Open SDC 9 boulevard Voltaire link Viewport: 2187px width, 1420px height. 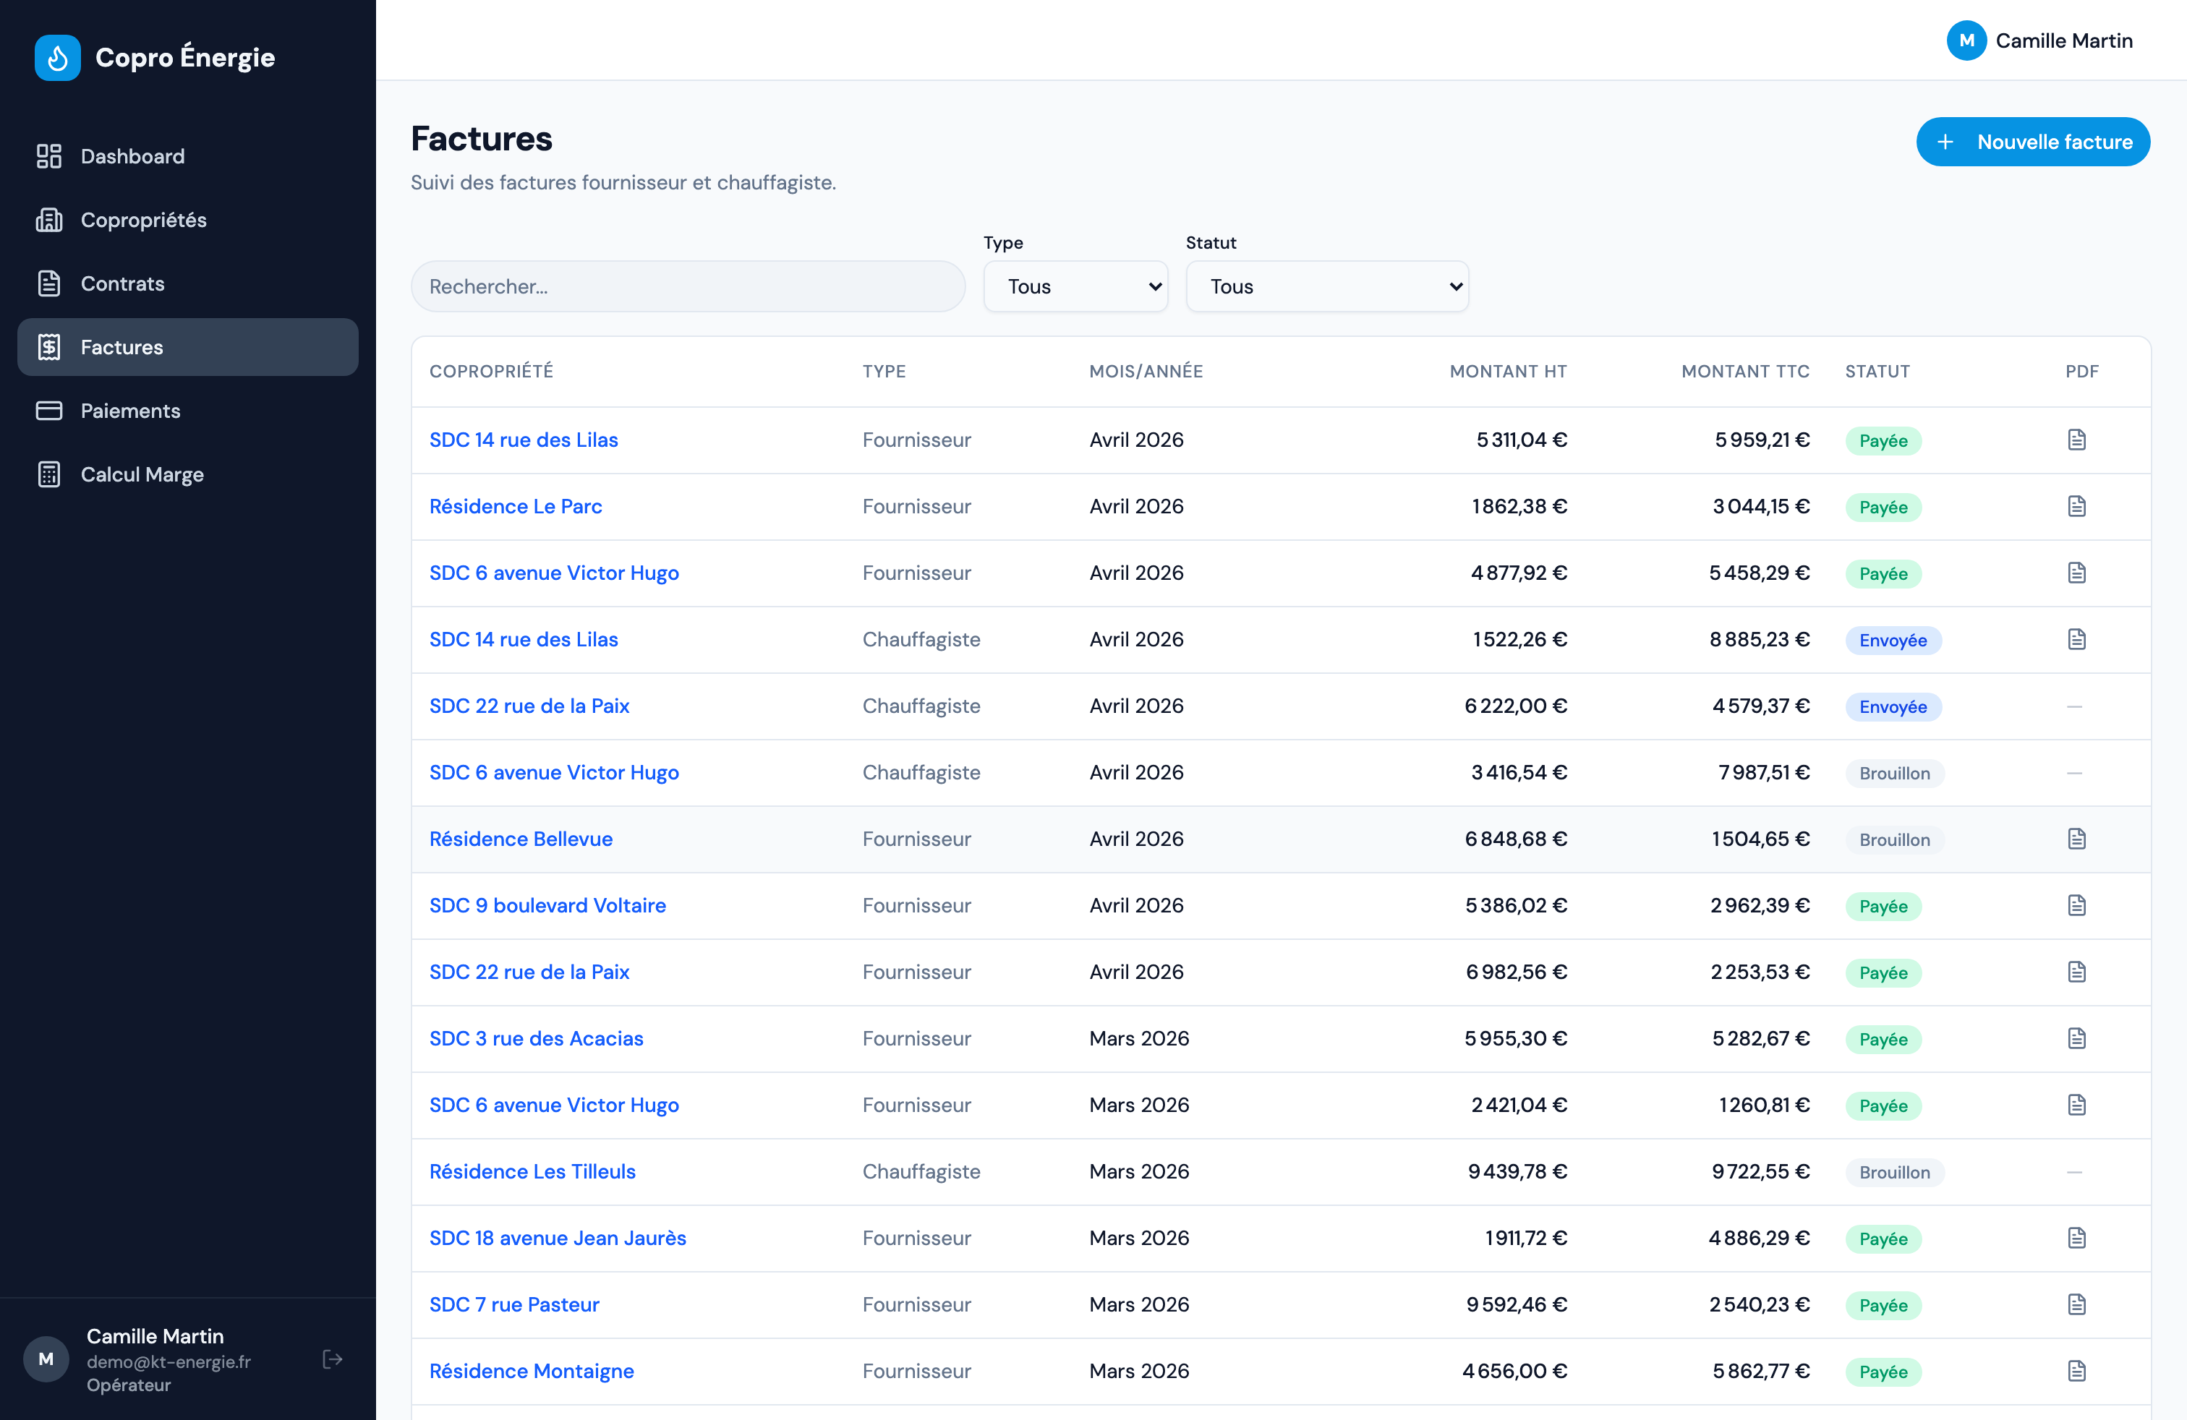[x=547, y=904]
